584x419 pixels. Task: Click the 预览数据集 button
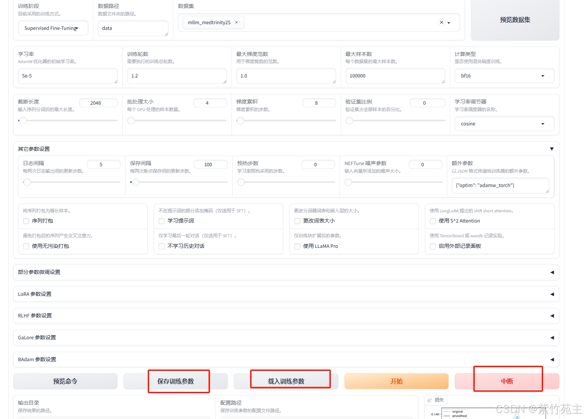[515, 20]
